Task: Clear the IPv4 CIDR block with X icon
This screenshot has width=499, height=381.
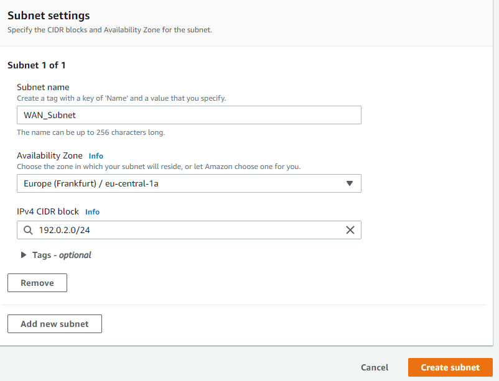Action: pyautogui.click(x=350, y=230)
